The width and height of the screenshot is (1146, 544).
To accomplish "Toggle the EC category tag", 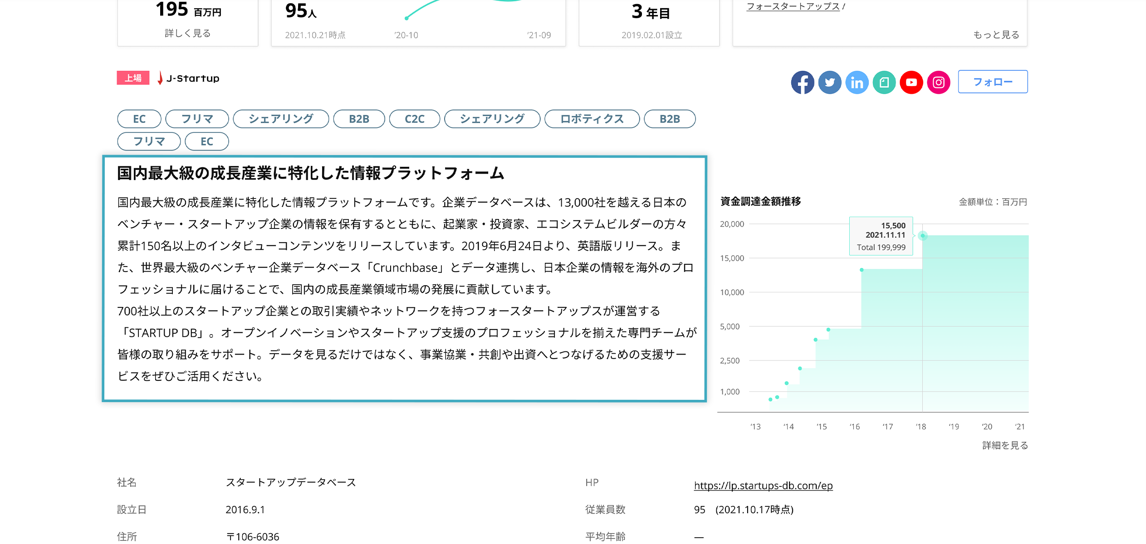I will coord(139,119).
